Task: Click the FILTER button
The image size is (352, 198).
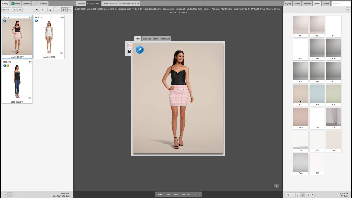Action: [x=6, y=10]
